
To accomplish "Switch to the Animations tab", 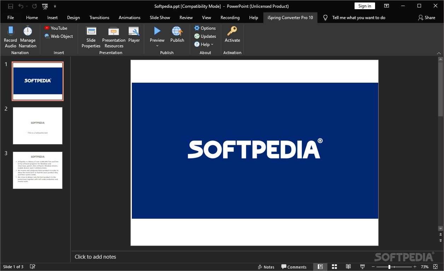I will [129, 18].
